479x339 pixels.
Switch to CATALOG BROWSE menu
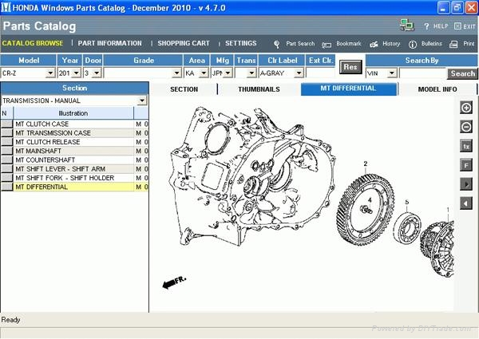click(x=33, y=43)
